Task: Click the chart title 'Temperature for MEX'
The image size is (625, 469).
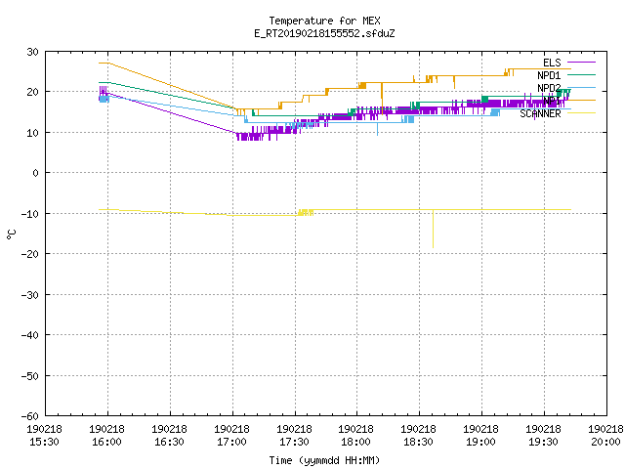Action: [324, 21]
